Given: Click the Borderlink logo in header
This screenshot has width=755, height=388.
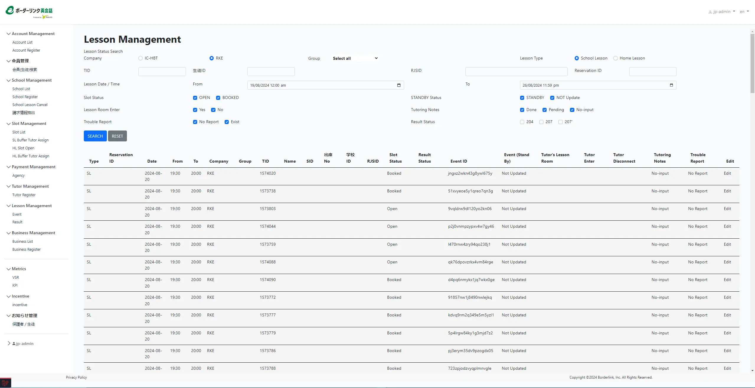Looking at the screenshot, I should (29, 12).
